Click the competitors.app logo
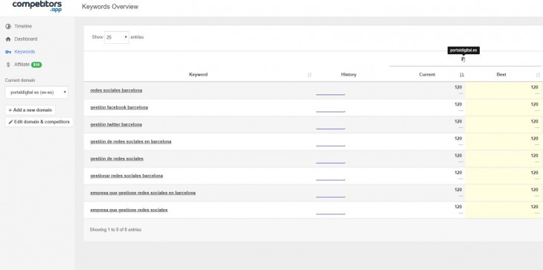Viewport: 543px width, 270px height. 37,6
